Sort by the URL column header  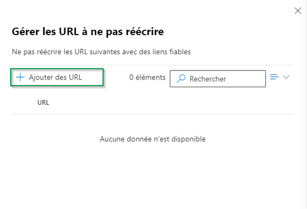point(43,102)
